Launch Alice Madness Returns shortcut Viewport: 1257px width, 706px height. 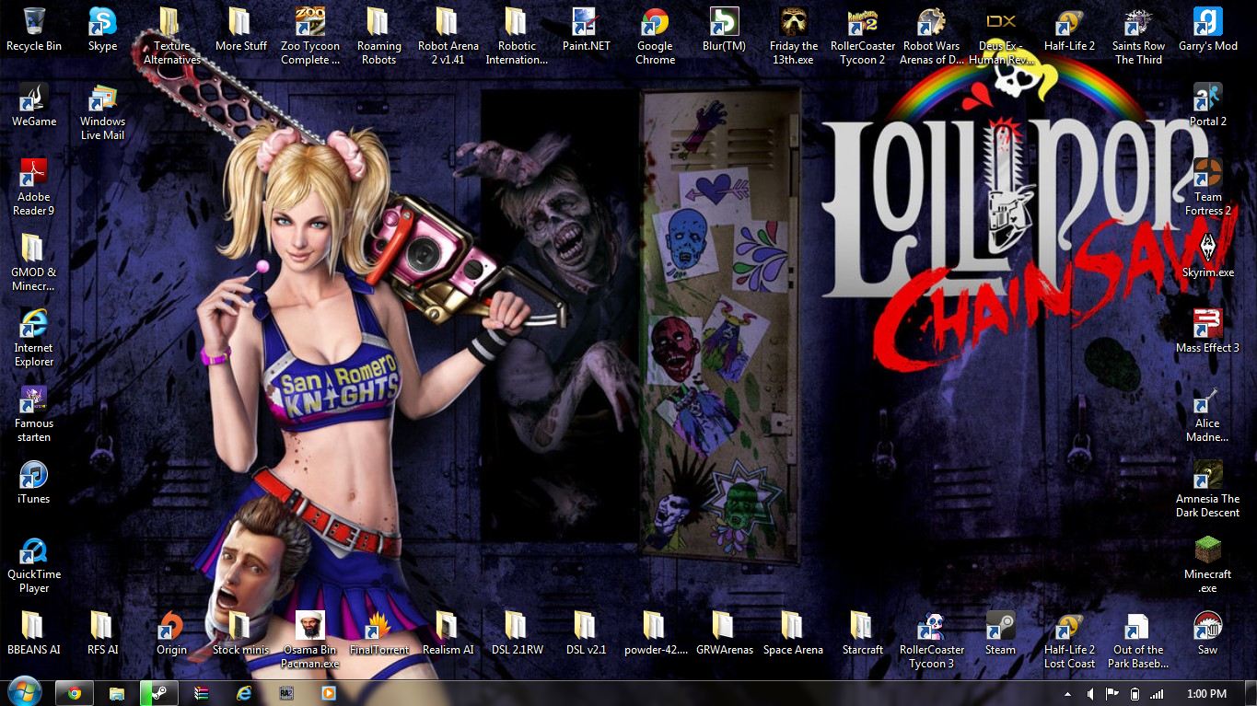(x=1207, y=412)
